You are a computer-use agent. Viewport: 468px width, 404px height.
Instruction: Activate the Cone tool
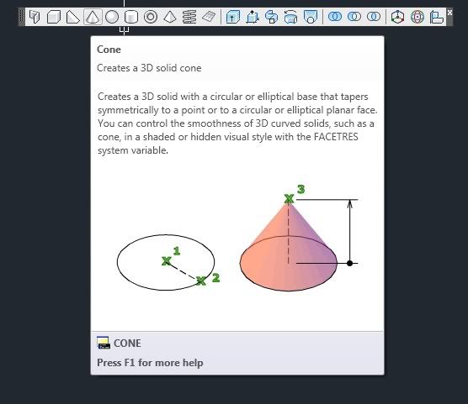(93, 17)
